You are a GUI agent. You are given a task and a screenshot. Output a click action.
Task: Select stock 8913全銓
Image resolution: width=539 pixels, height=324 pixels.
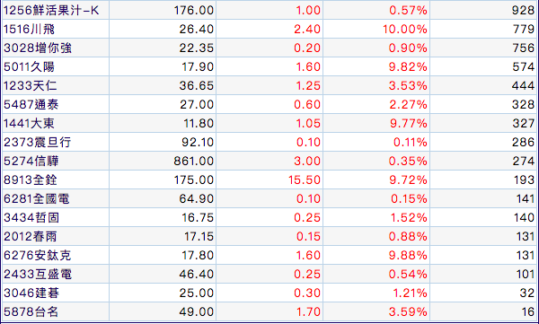[x=31, y=180]
